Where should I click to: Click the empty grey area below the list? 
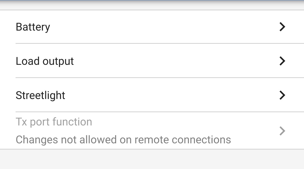point(152,159)
